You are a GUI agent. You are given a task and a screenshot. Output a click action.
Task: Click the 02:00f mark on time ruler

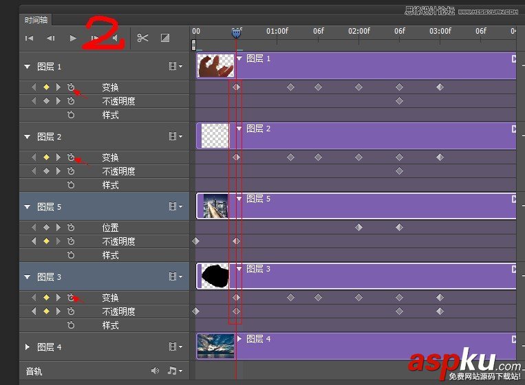(x=359, y=31)
